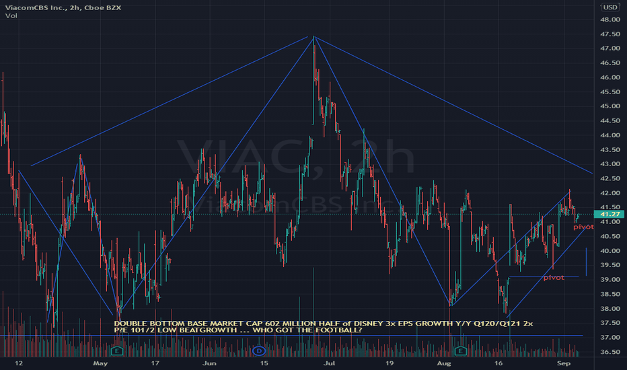Click the 37.00 price axis label
Image resolution: width=627 pixels, height=370 pixels.
(x=610, y=337)
